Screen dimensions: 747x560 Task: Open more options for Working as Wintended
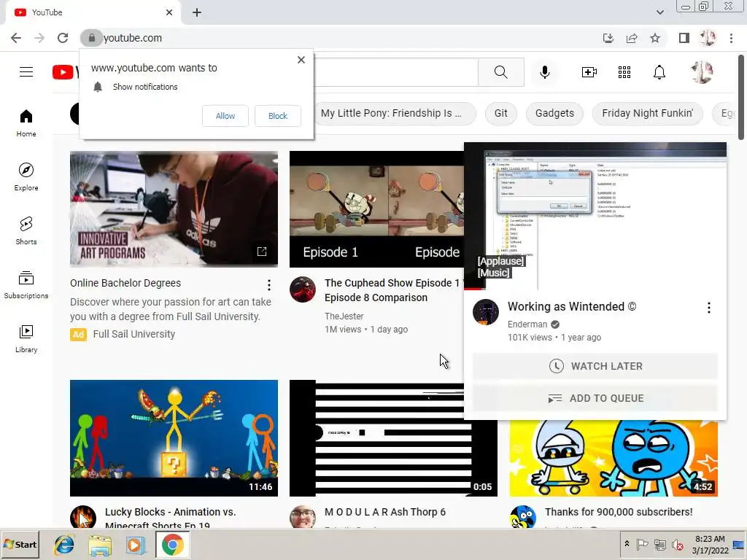coord(709,308)
